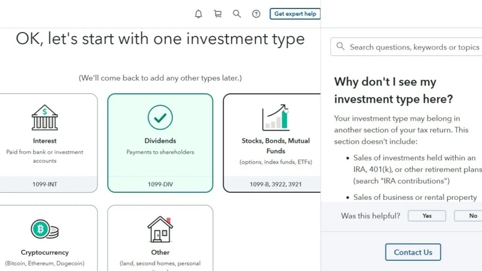Click magnifier icon inside help search box
The height and width of the screenshot is (271, 482).
coord(341,46)
